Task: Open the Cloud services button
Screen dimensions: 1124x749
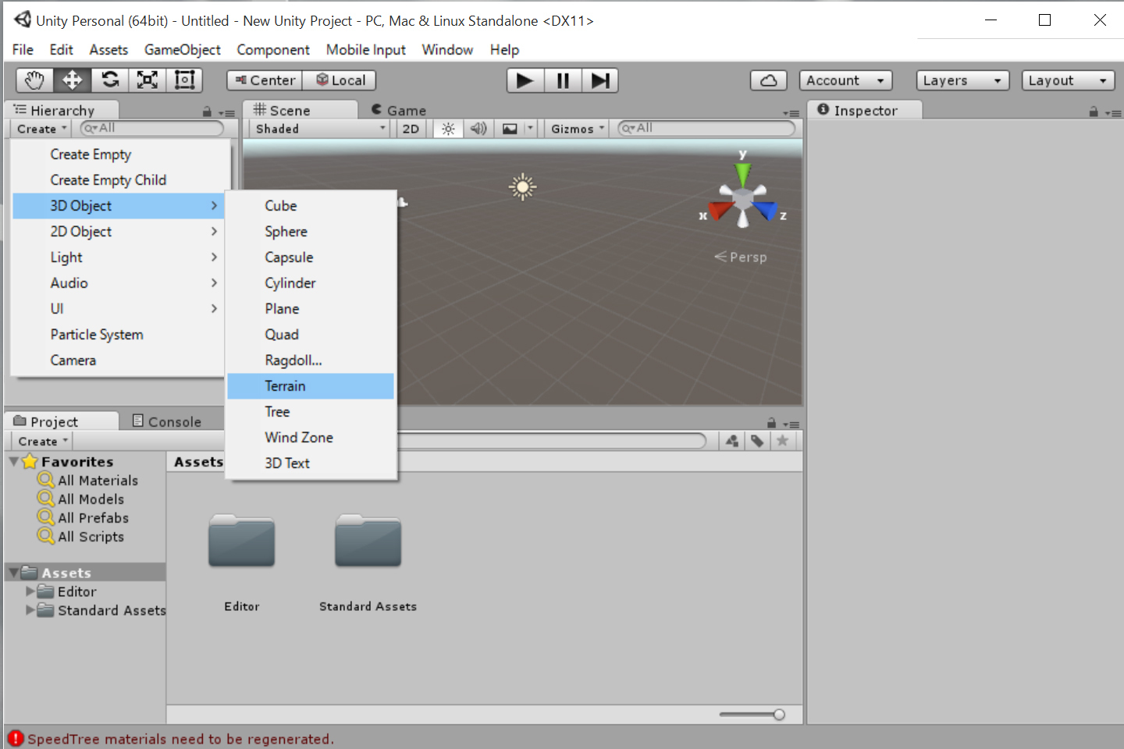Action: (769, 80)
